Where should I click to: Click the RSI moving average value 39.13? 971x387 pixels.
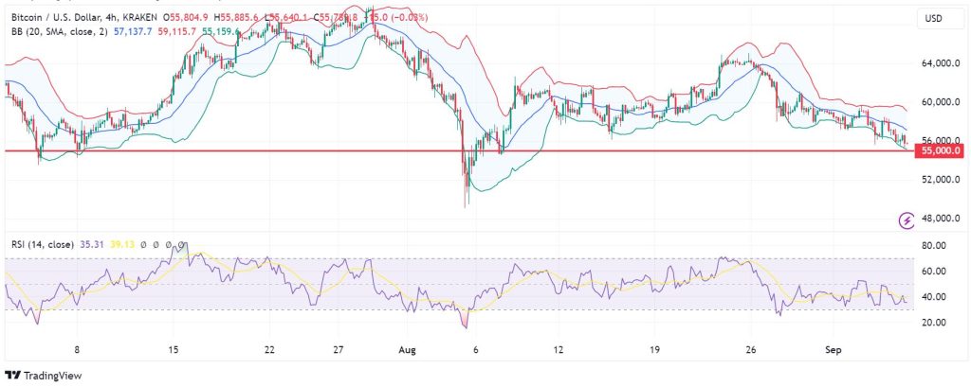pyautogui.click(x=122, y=245)
